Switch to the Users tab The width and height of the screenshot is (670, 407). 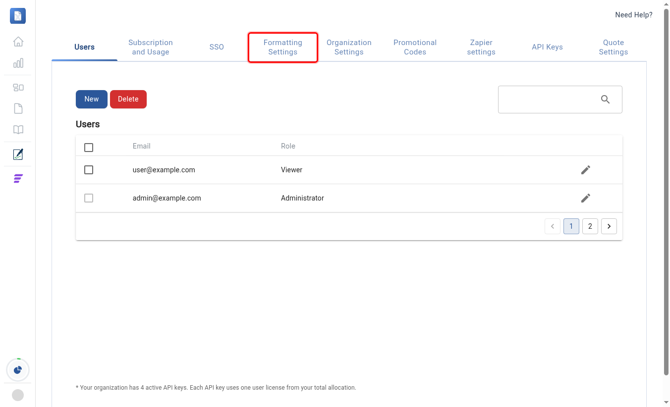coord(84,47)
